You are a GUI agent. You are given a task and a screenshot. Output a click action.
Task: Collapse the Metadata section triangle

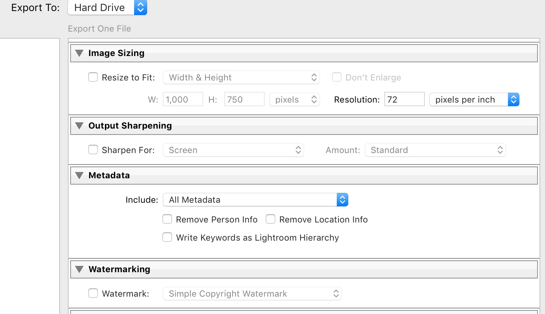79,176
